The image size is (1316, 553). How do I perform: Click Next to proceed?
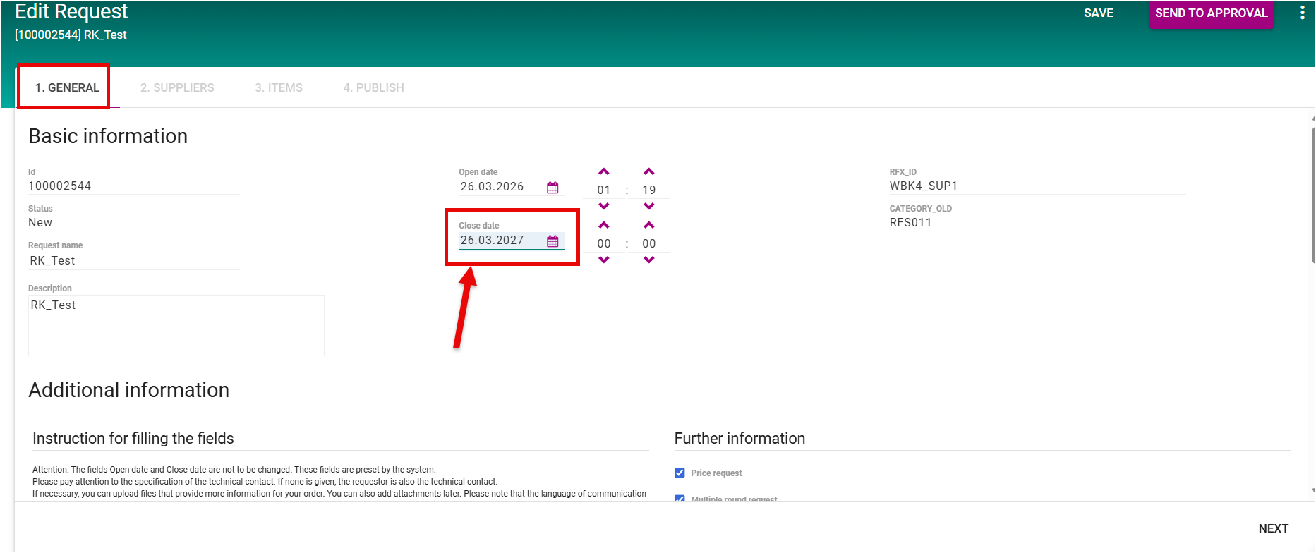point(1273,528)
